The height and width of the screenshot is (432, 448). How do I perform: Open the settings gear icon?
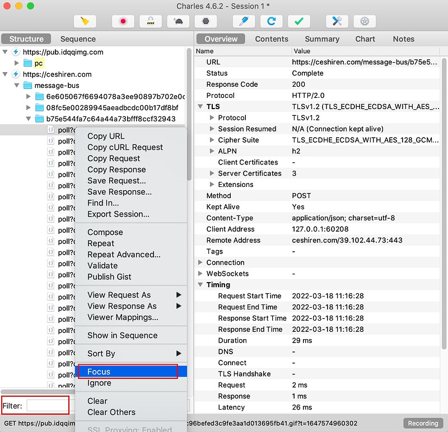[x=365, y=21]
